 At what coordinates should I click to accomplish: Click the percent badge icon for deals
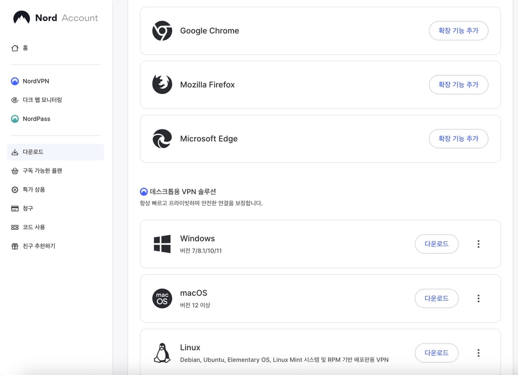[x=15, y=190]
